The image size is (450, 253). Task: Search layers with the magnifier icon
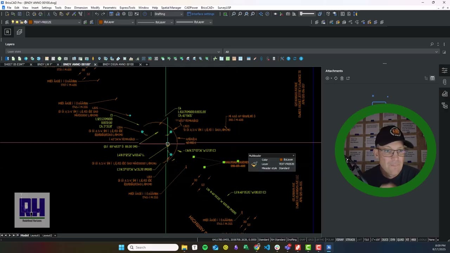tap(432, 44)
